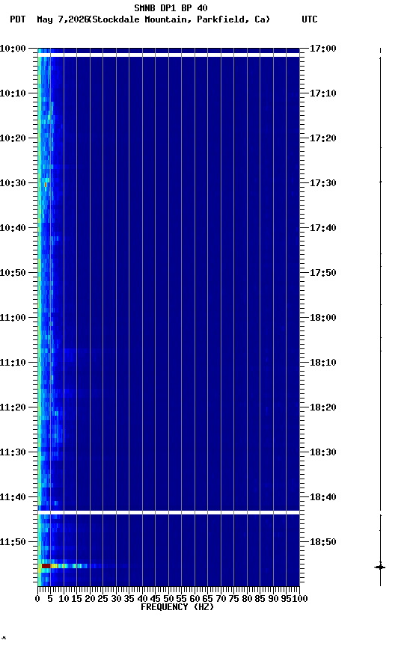Click the red high-energy event near 11:55

click(46, 566)
